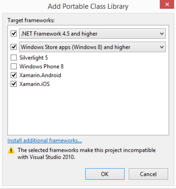Click the yellow warning triangle icon
Screen dimensions: 176x189
coord(11,150)
